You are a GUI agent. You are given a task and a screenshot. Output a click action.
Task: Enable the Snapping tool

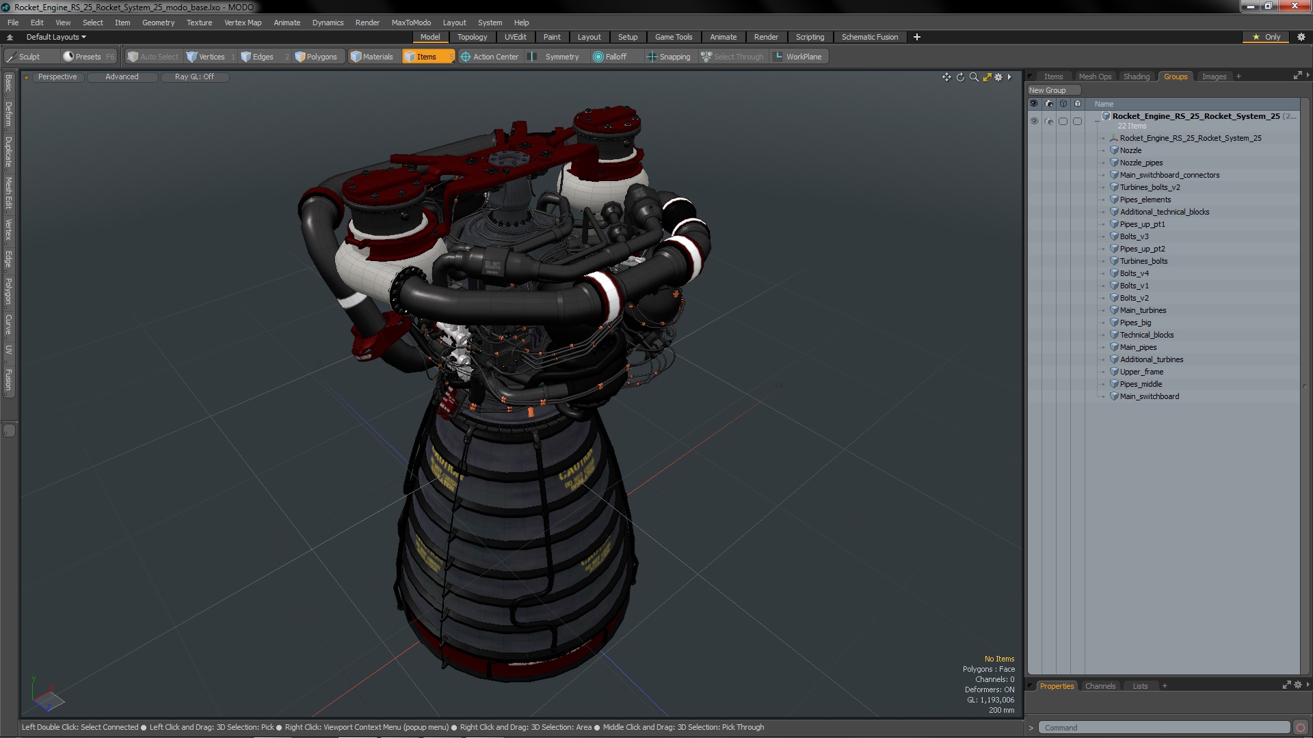669,57
